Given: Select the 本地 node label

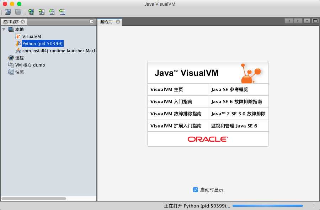Looking at the screenshot, I should click(x=20, y=30).
